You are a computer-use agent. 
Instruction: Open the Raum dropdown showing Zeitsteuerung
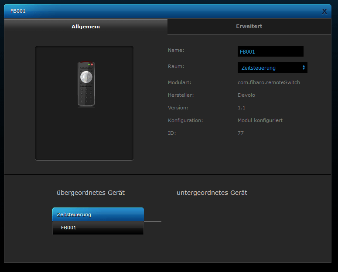coord(273,68)
